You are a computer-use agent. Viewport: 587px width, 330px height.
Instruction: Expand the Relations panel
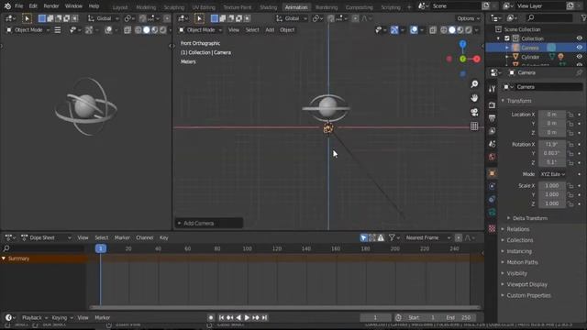tap(517, 229)
